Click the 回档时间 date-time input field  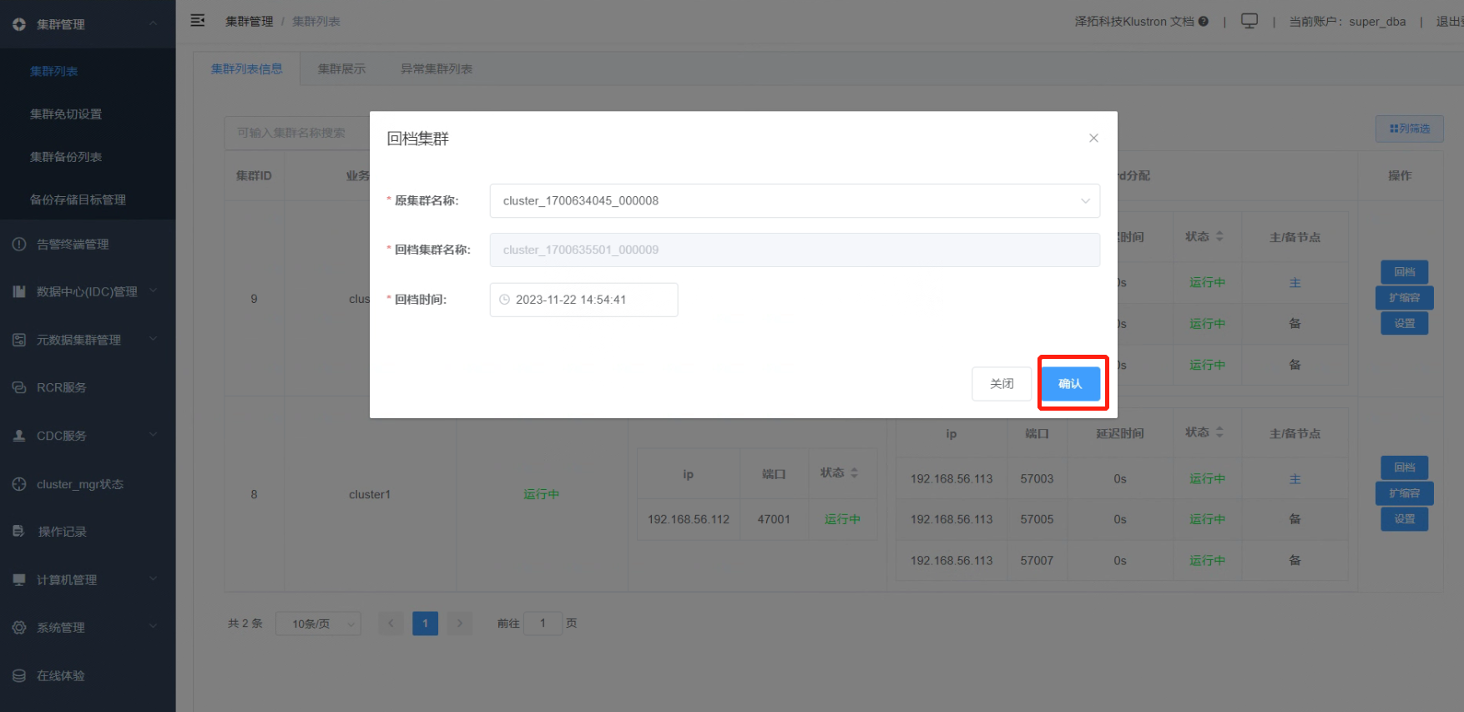pyautogui.click(x=583, y=300)
